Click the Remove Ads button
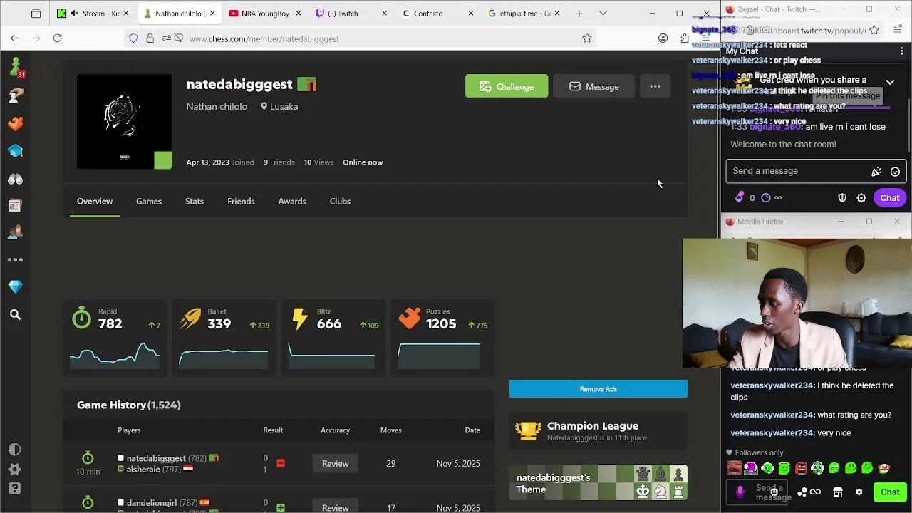Image resolution: width=912 pixels, height=513 pixels. (598, 389)
